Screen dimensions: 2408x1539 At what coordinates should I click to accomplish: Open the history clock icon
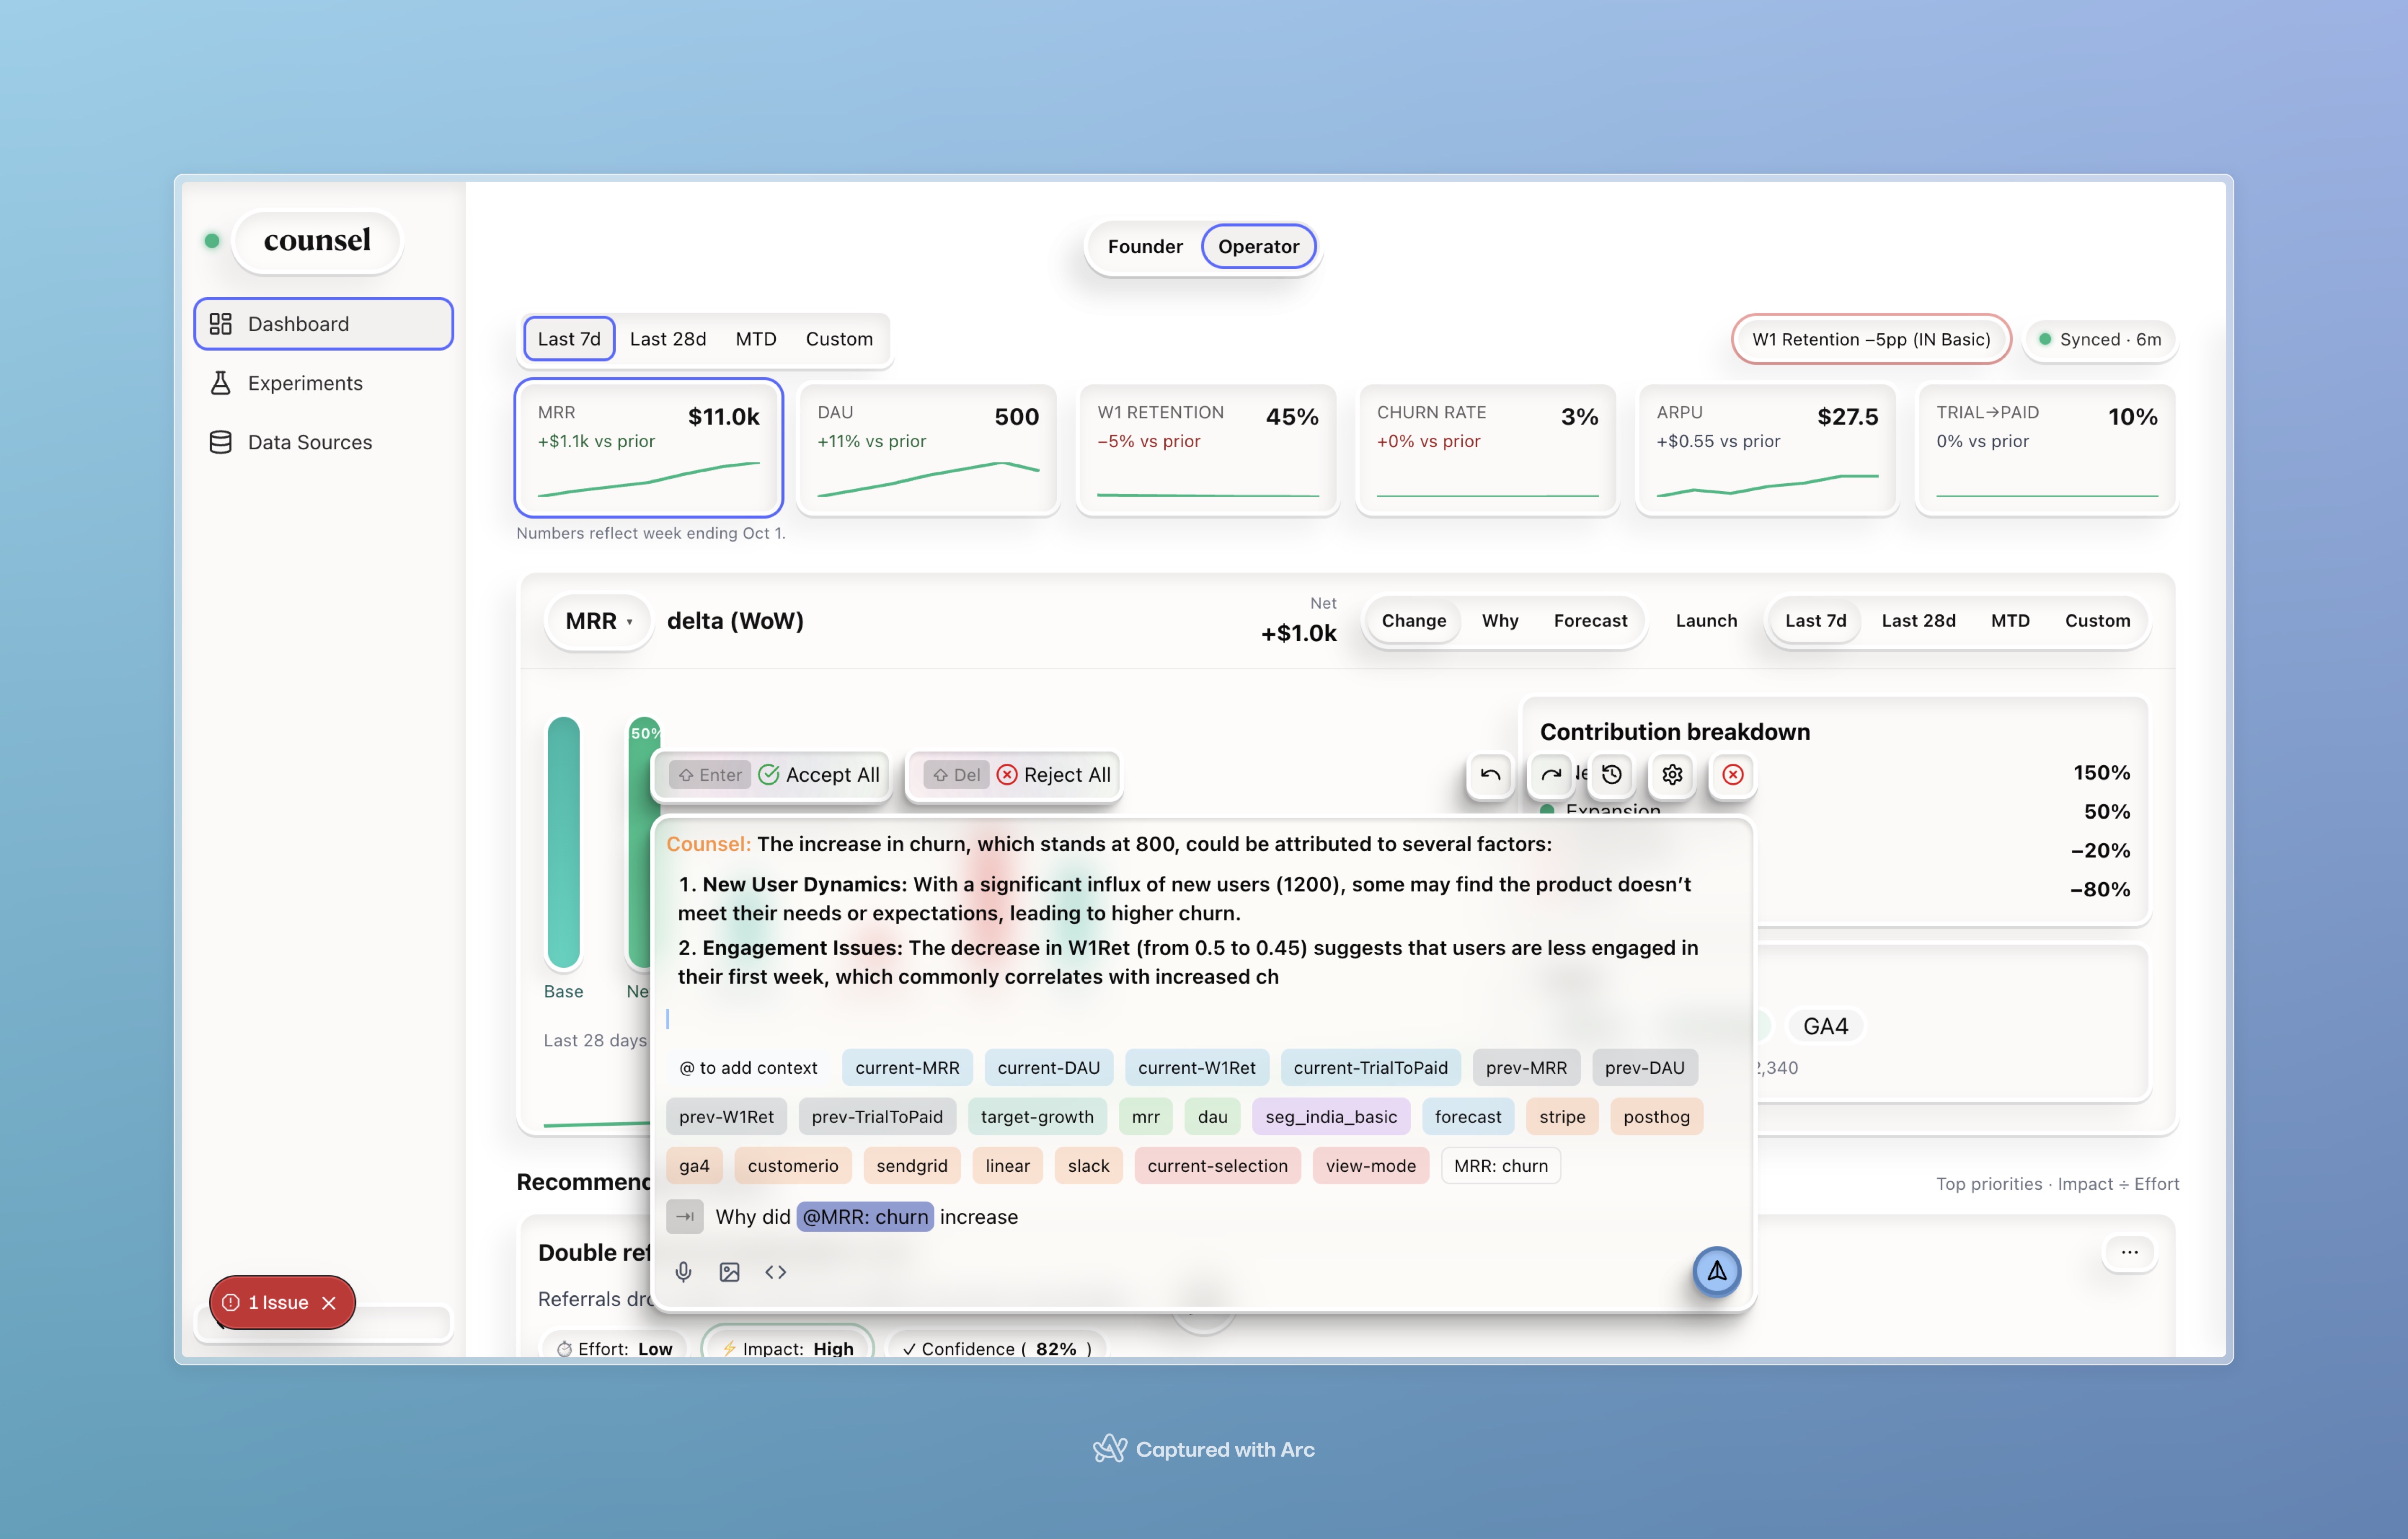(x=1612, y=775)
